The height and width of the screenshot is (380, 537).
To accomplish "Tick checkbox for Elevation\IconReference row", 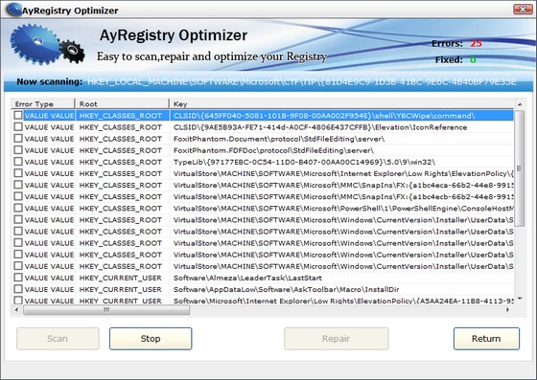I will click(18, 126).
